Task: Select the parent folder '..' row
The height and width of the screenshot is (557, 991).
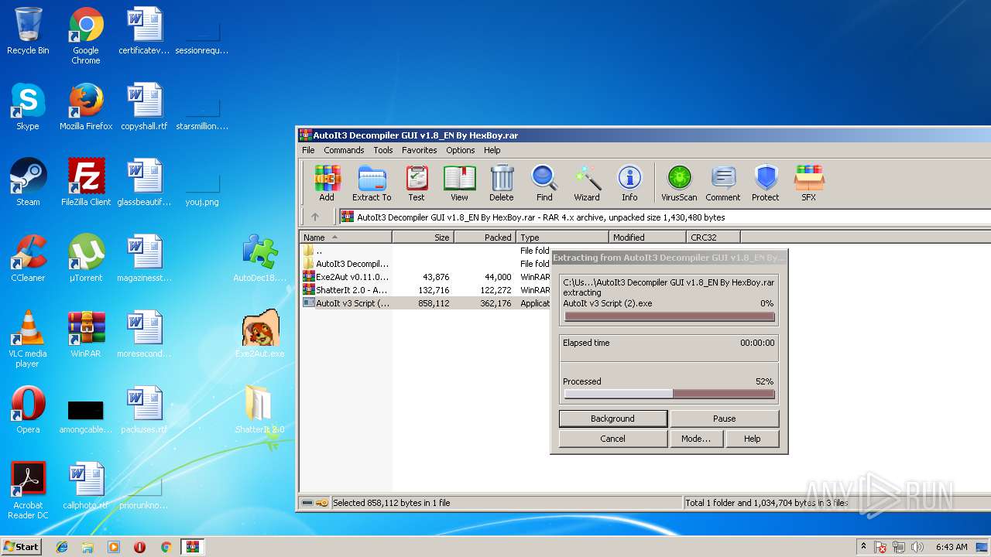Action: 424,251
